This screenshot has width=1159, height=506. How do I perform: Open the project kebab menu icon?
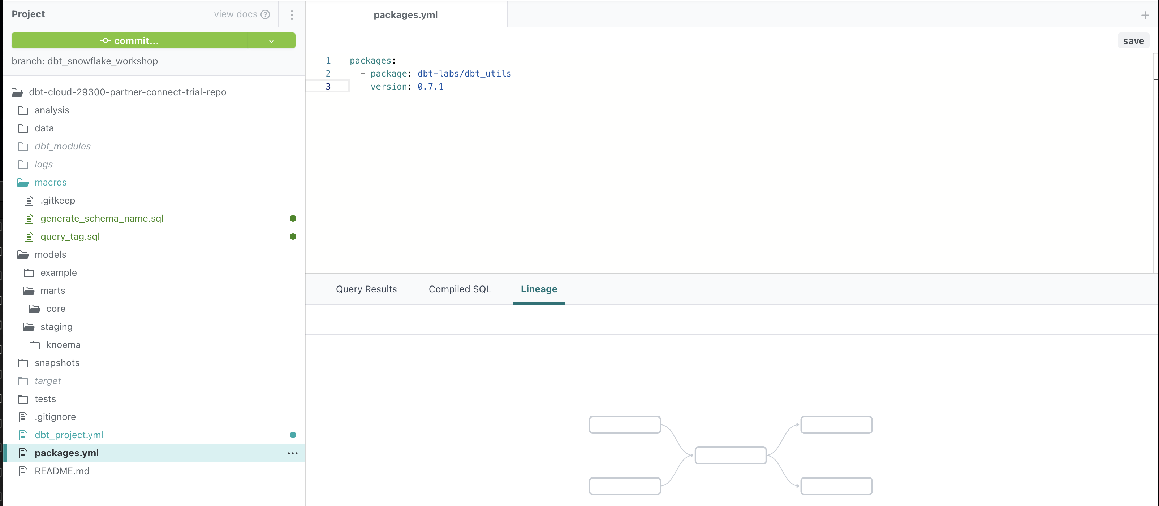point(292,15)
